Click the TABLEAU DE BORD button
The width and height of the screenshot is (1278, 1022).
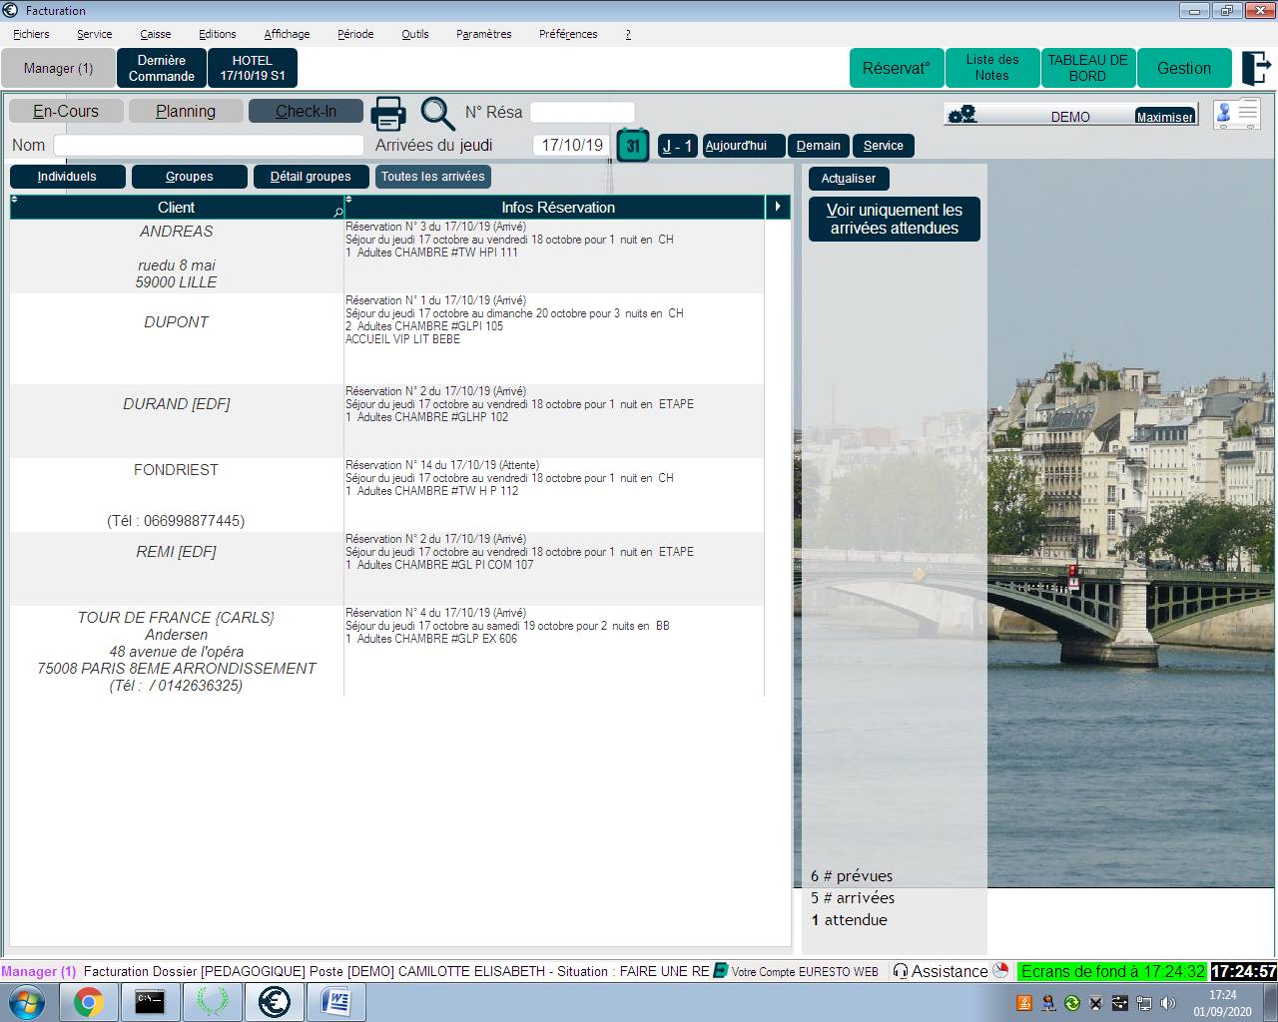[x=1087, y=68]
